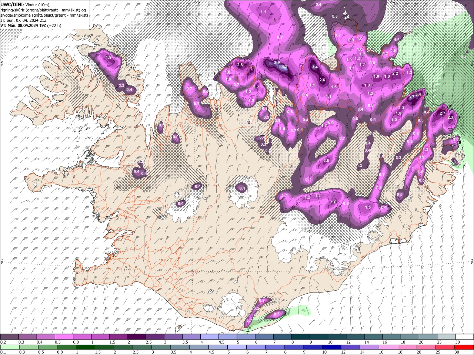Image resolution: width=474 pixels, height=355 pixels.
Task: Click the '(+22 h)' forecast offset text
Action: tap(54, 26)
